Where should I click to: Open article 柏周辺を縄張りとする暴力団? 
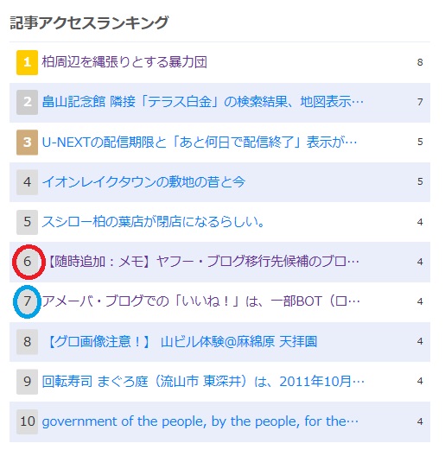tap(124, 62)
